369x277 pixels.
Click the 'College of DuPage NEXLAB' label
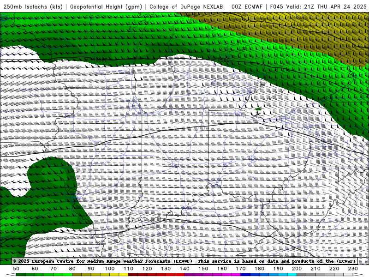[186, 7]
